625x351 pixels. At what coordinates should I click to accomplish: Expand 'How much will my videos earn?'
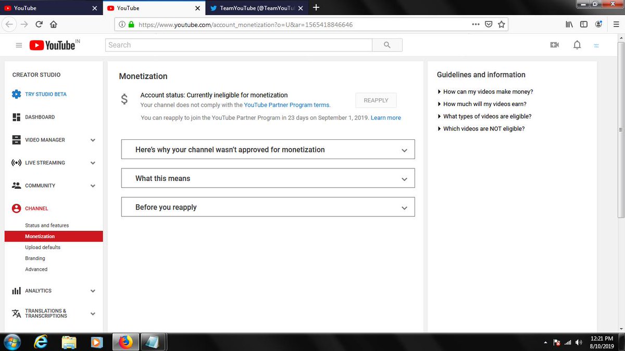pyautogui.click(x=482, y=104)
